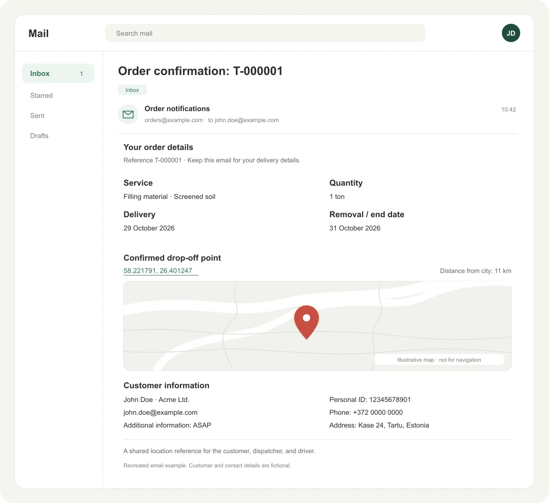Click the 'Recreated email example' disclaimer

click(207, 466)
